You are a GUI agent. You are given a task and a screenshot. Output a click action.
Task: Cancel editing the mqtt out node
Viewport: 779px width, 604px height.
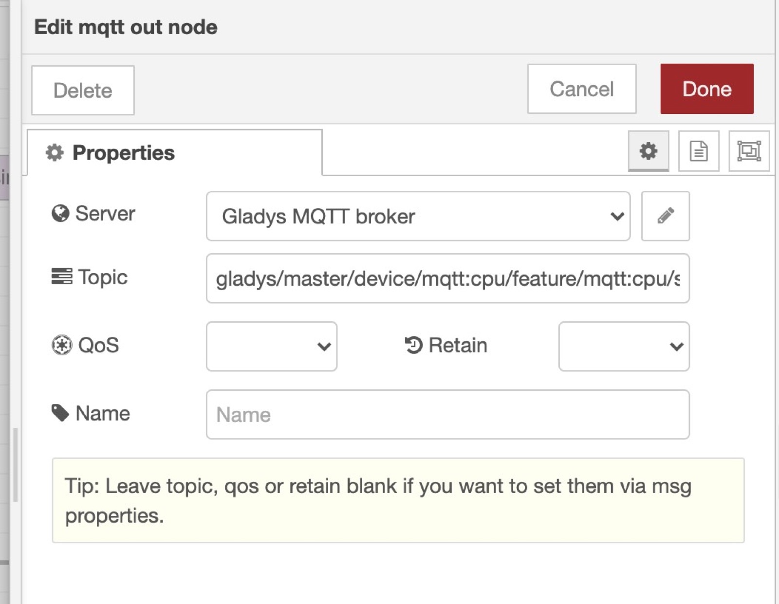pos(581,89)
